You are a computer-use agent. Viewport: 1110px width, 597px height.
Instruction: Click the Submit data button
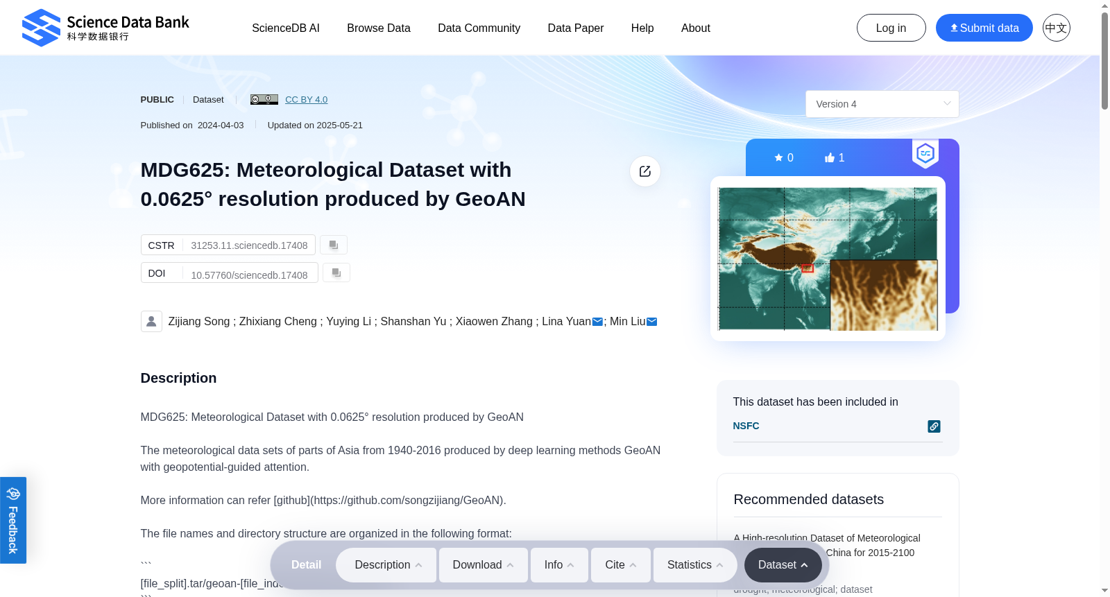tap(984, 28)
